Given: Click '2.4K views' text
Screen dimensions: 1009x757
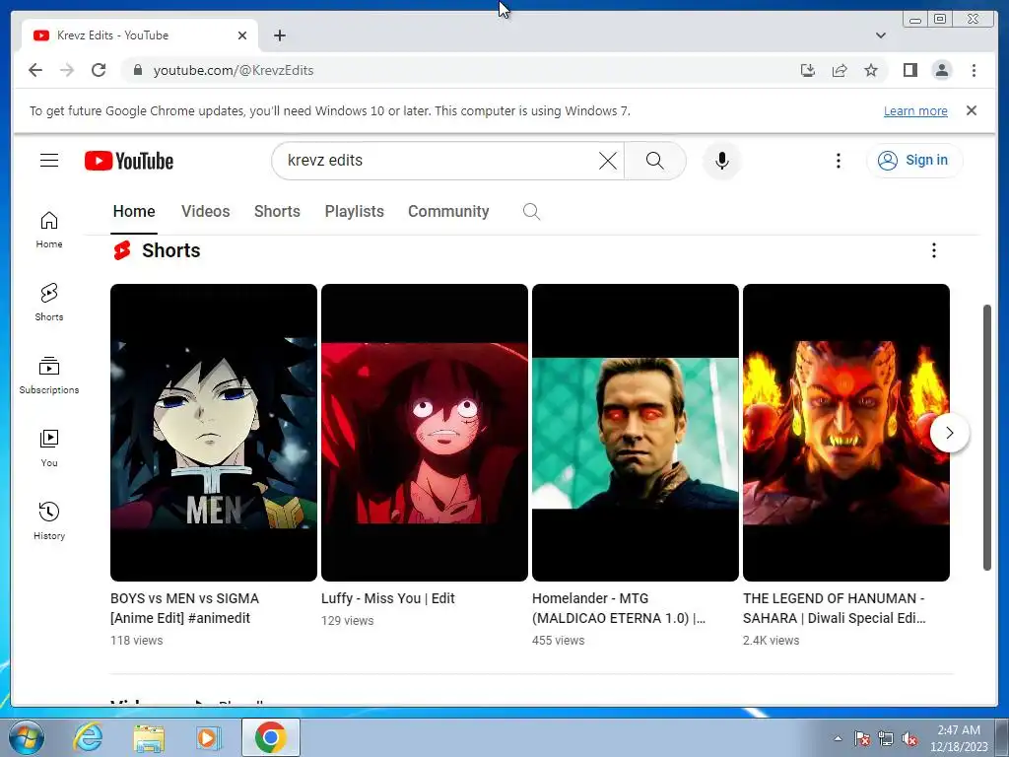Looking at the screenshot, I should tap(771, 640).
